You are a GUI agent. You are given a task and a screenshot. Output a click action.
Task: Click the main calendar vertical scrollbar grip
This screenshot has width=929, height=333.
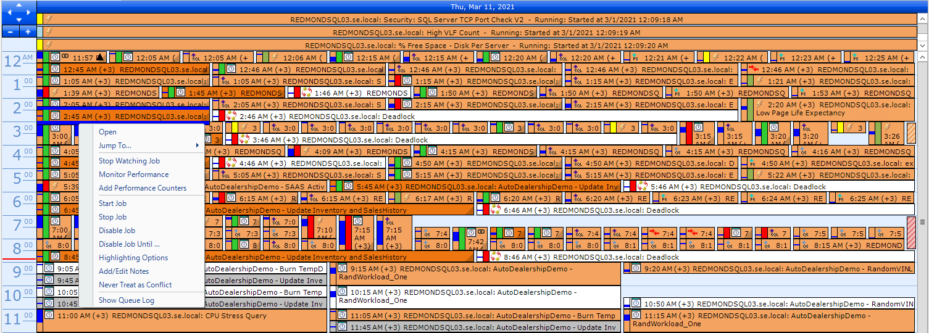[x=923, y=222]
